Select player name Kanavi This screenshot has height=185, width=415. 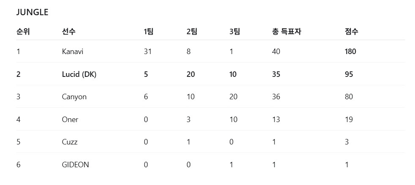point(73,52)
